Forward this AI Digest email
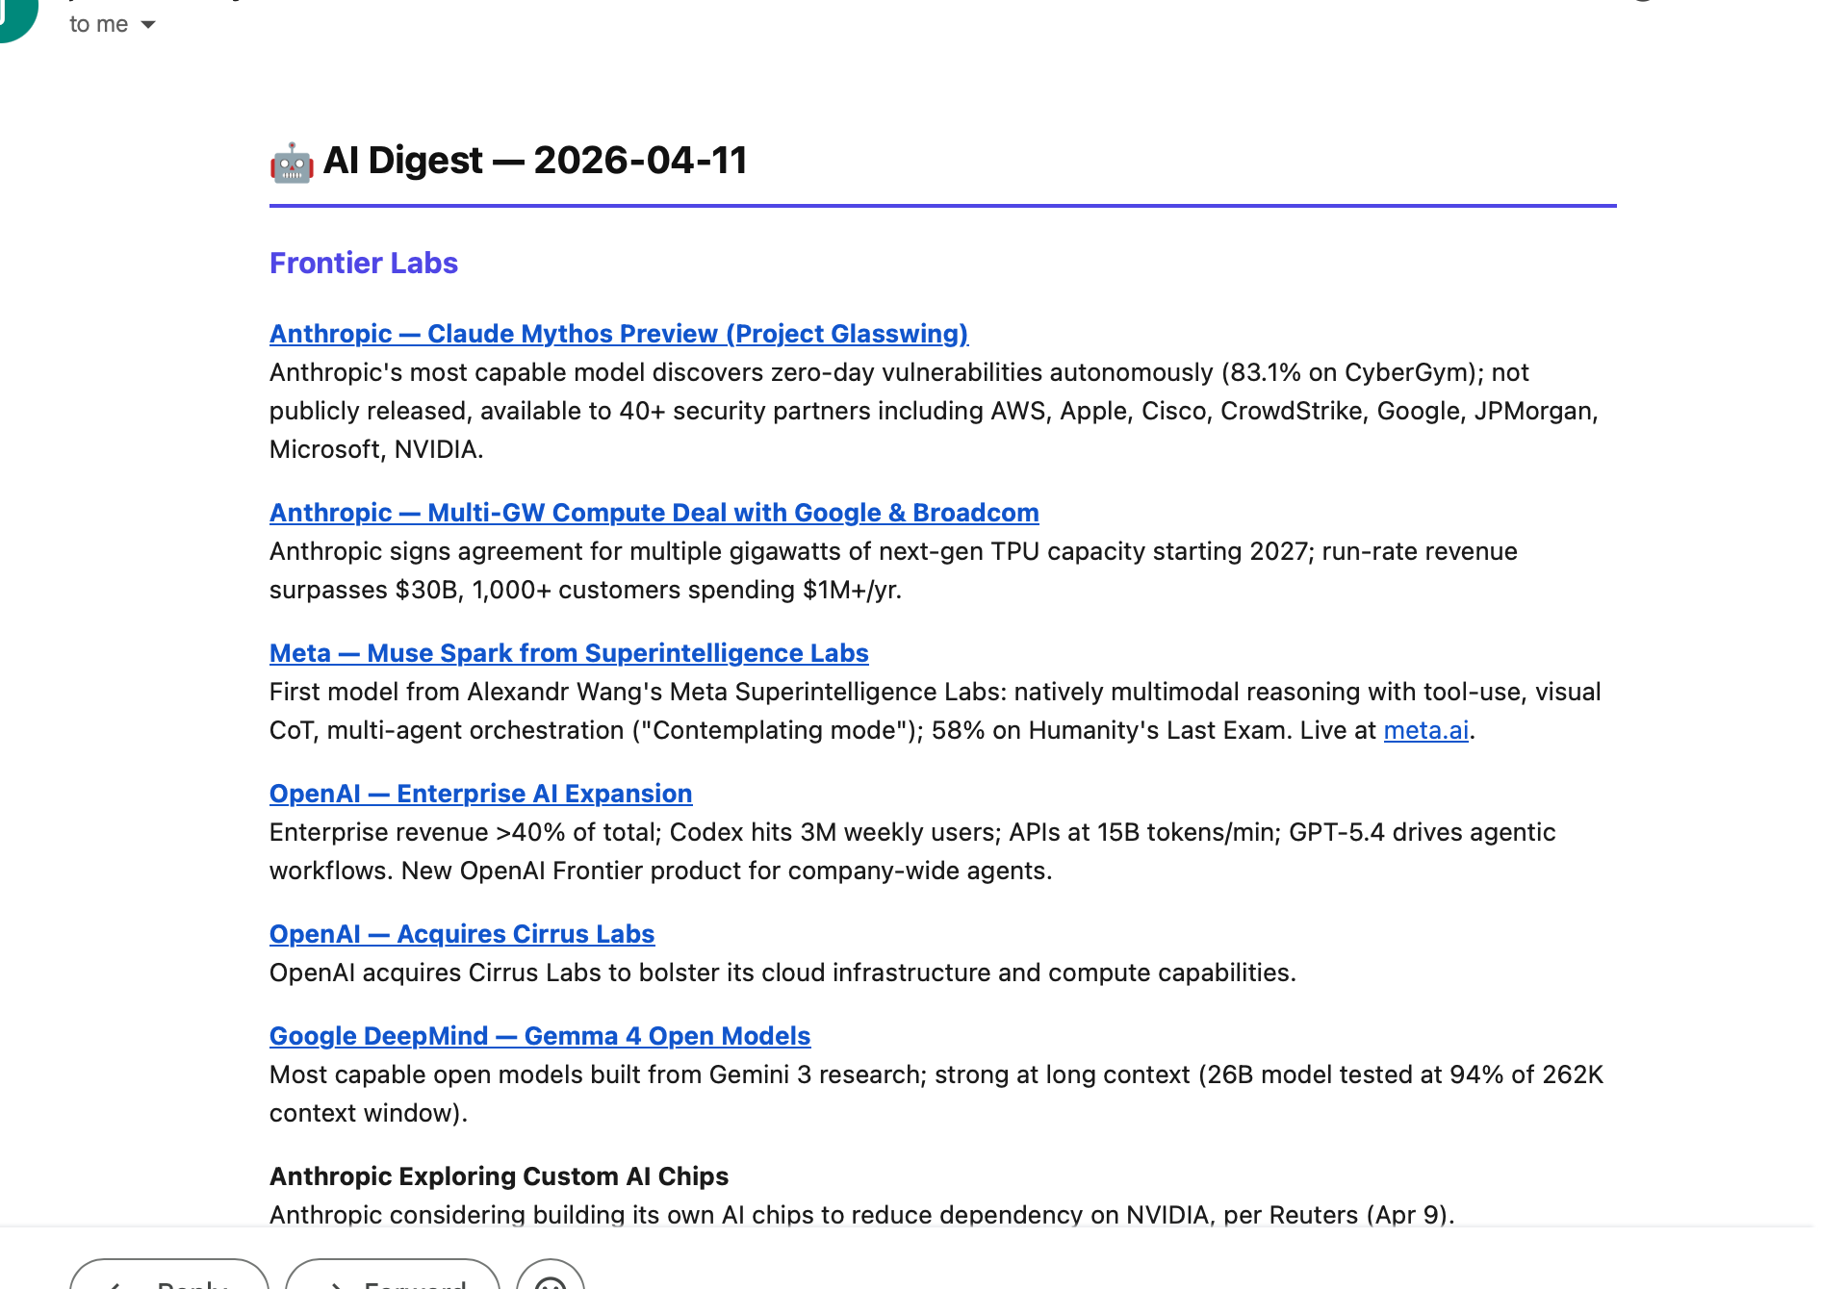Image resolution: width=1821 pixels, height=1289 pixels. click(x=393, y=1277)
